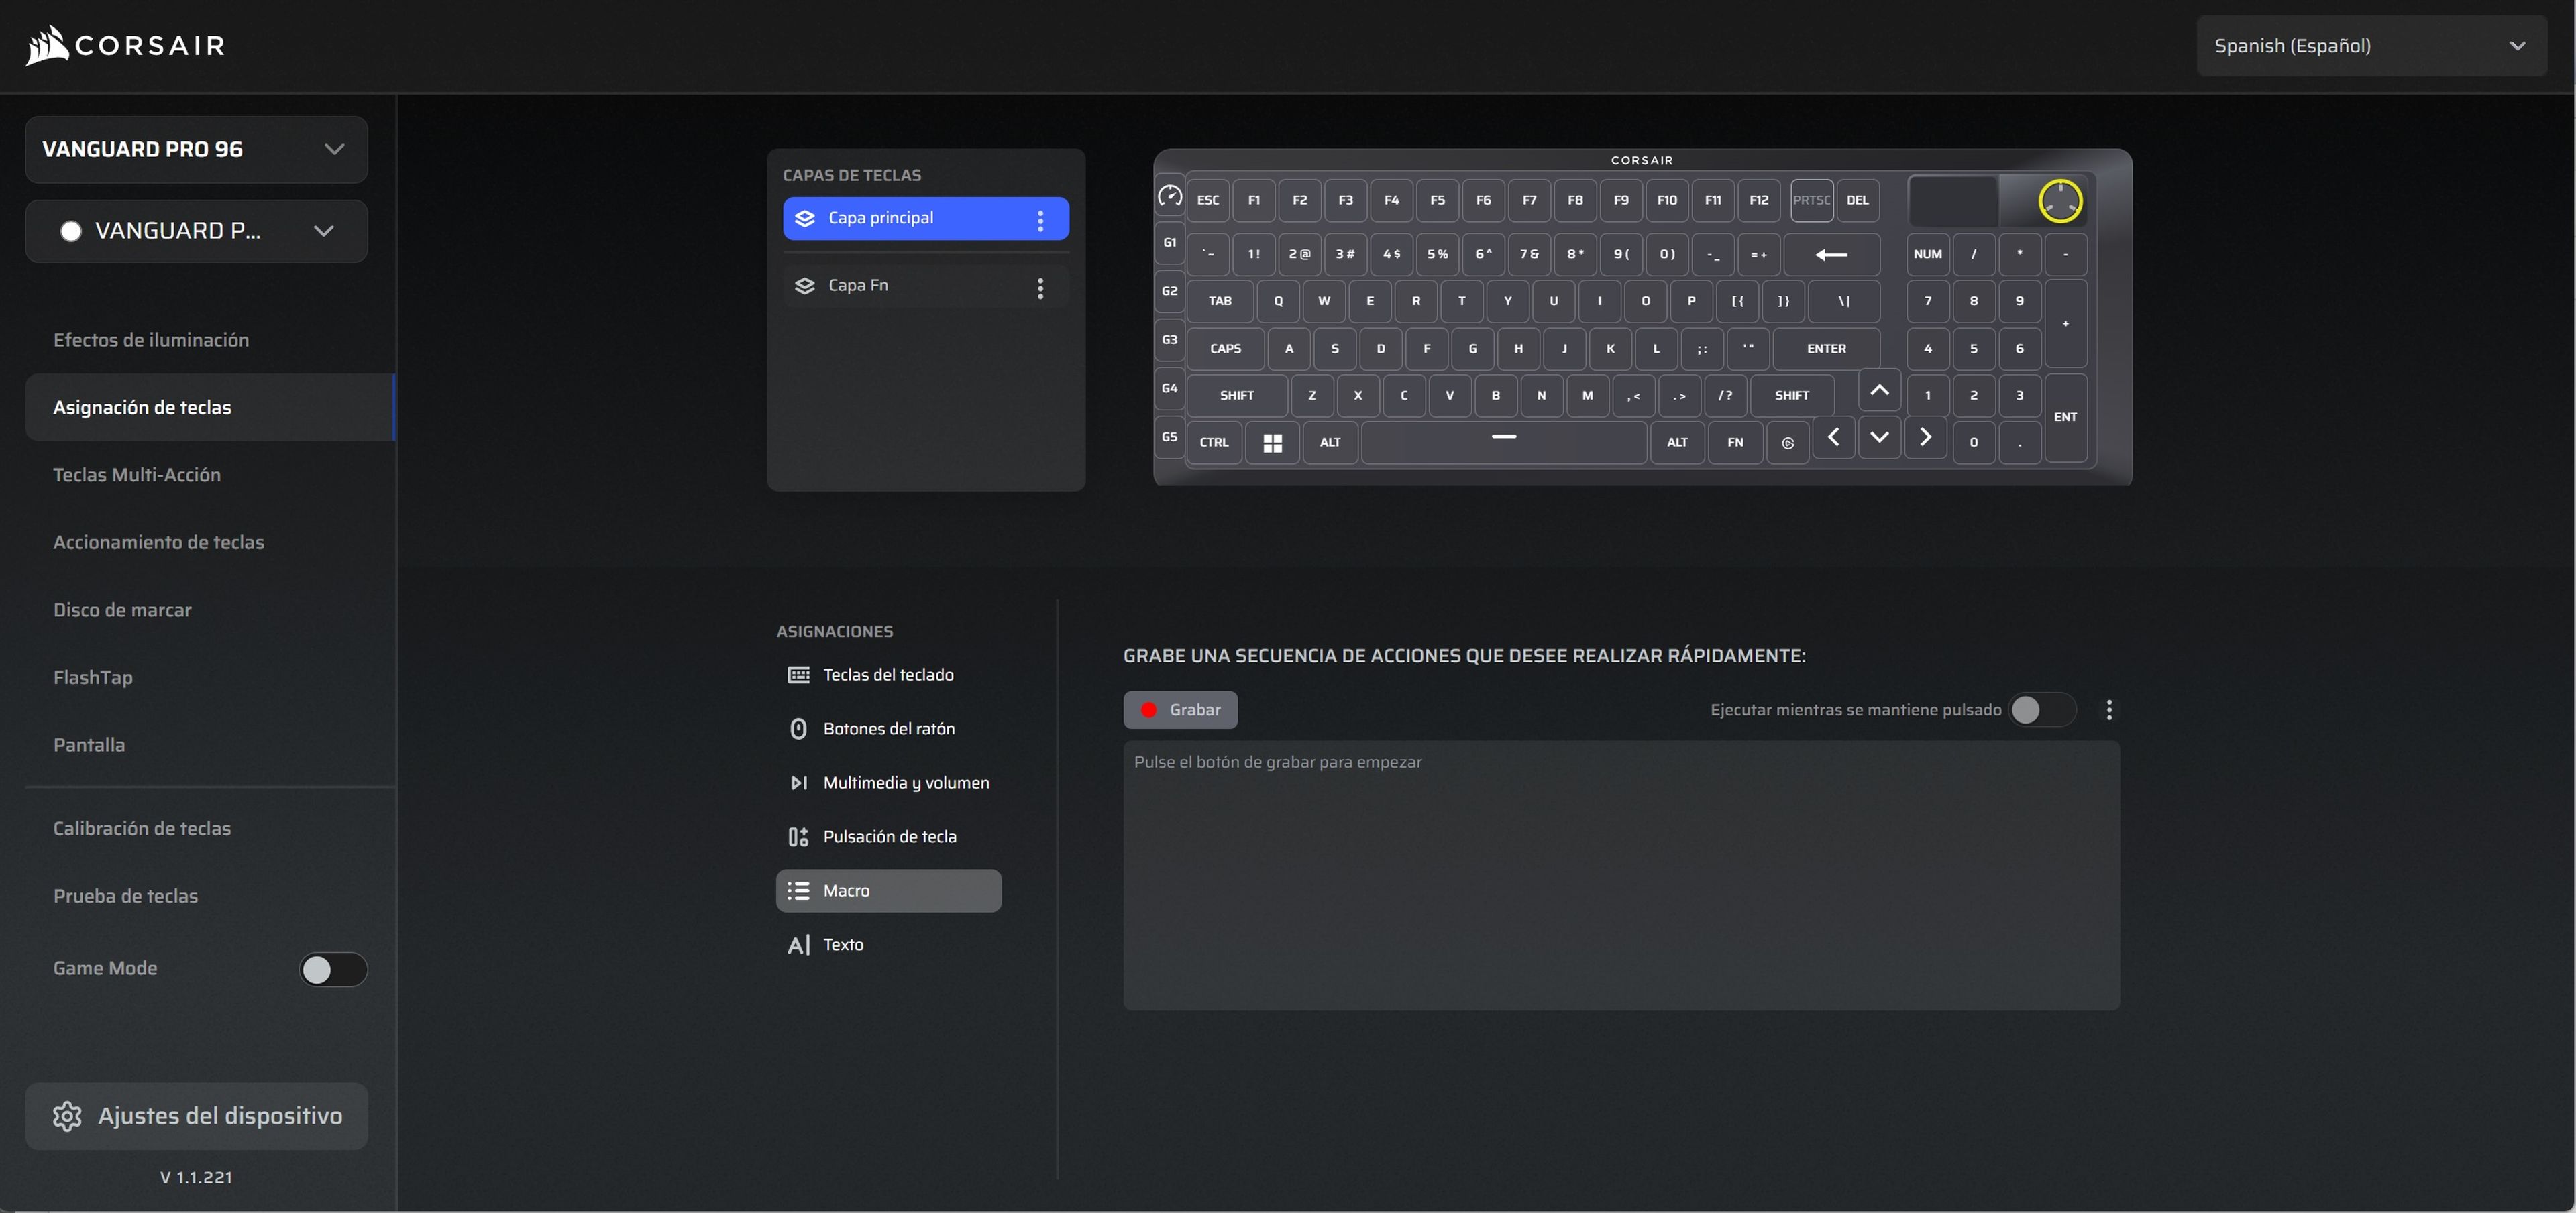Select the Windows logo key
The width and height of the screenshot is (2576, 1213).
click(1272, 443)
